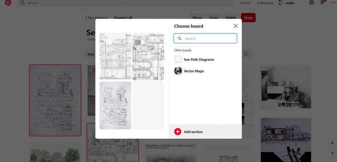
Task: Click the red Done button
Action: [248, 18]
